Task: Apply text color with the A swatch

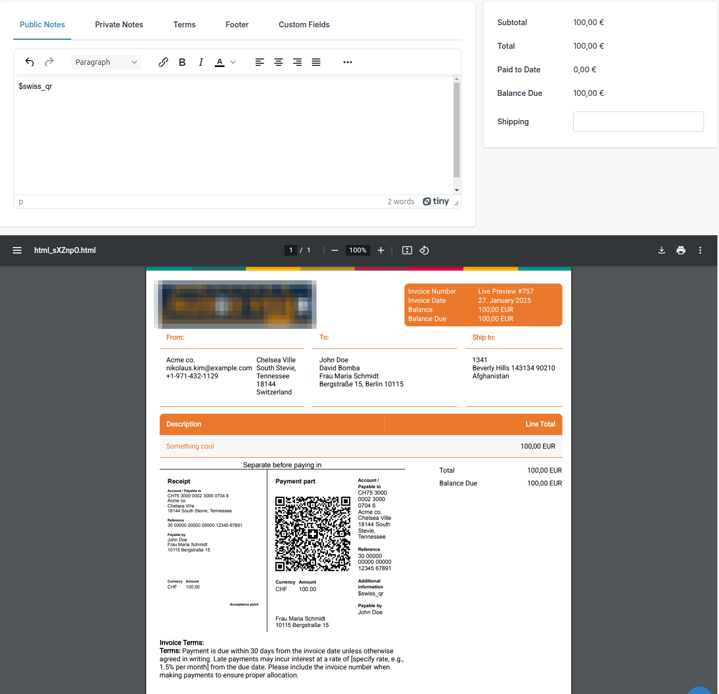Action: pos(220,62)
